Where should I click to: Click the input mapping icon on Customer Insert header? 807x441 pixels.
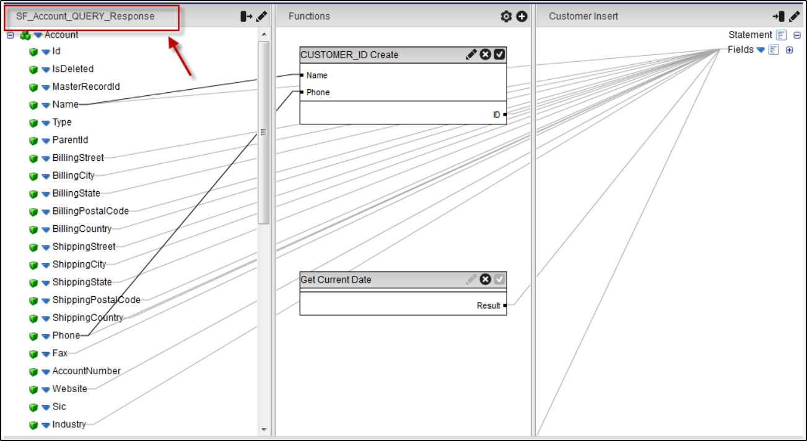[781, 16]
